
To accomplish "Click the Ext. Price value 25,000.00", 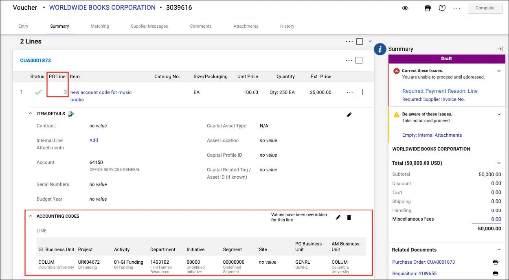I will pyautogui.click(x=320, y=92).
